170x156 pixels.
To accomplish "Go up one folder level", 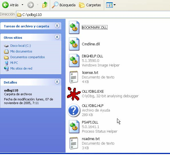I will tap(45, 5).
